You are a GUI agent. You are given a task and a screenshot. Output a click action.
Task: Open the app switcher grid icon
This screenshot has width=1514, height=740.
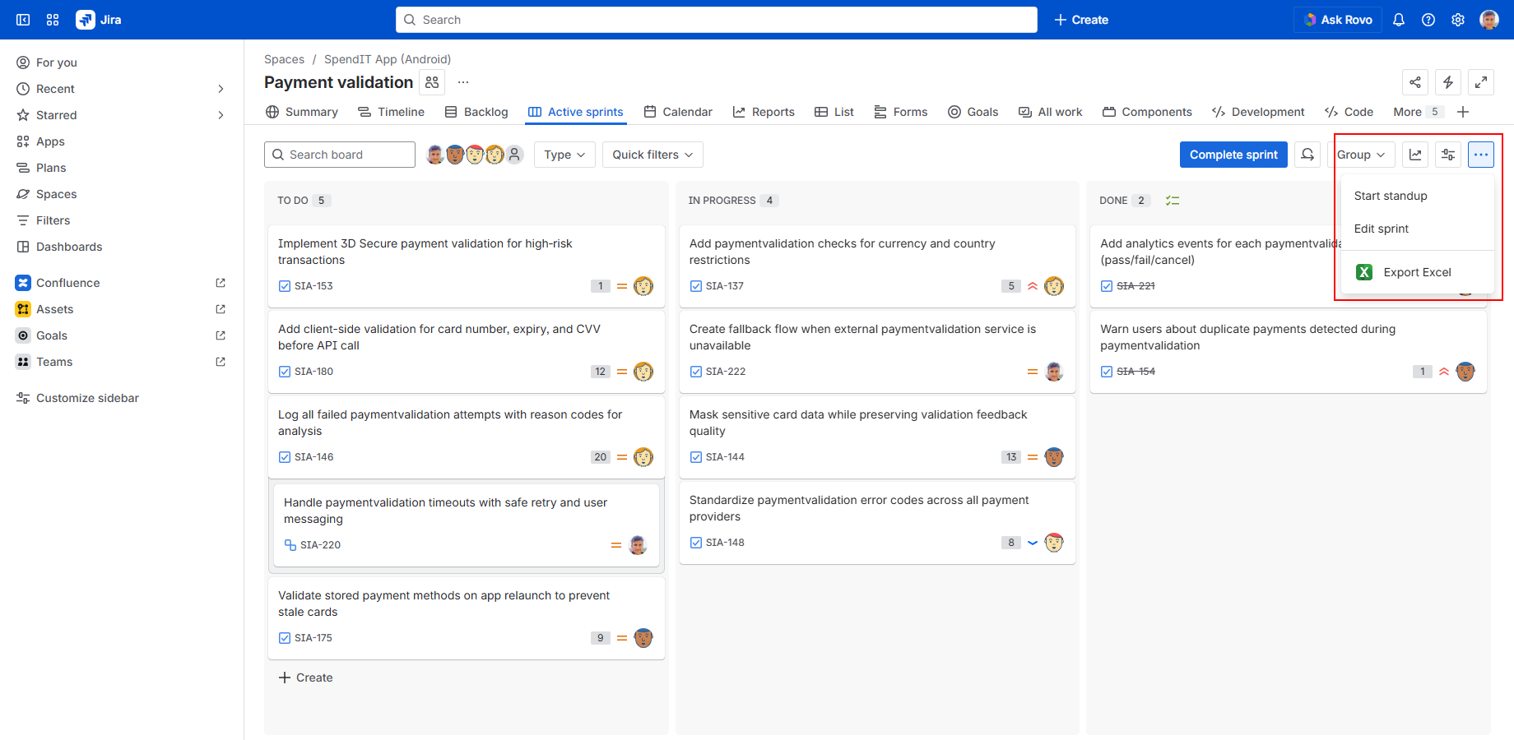(53, 20)
